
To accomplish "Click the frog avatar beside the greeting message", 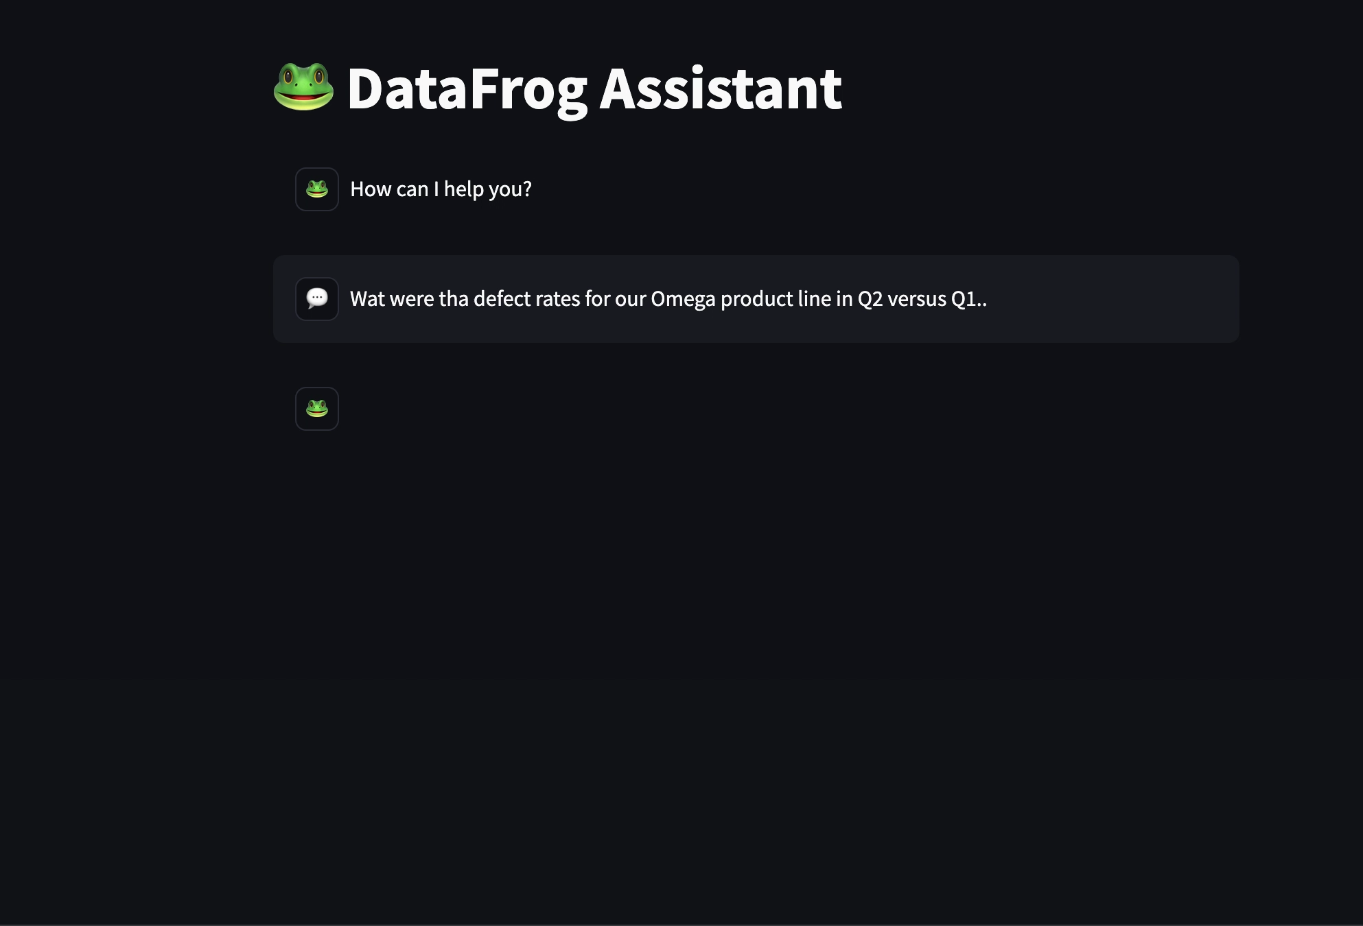I will (x=317, y=189).
